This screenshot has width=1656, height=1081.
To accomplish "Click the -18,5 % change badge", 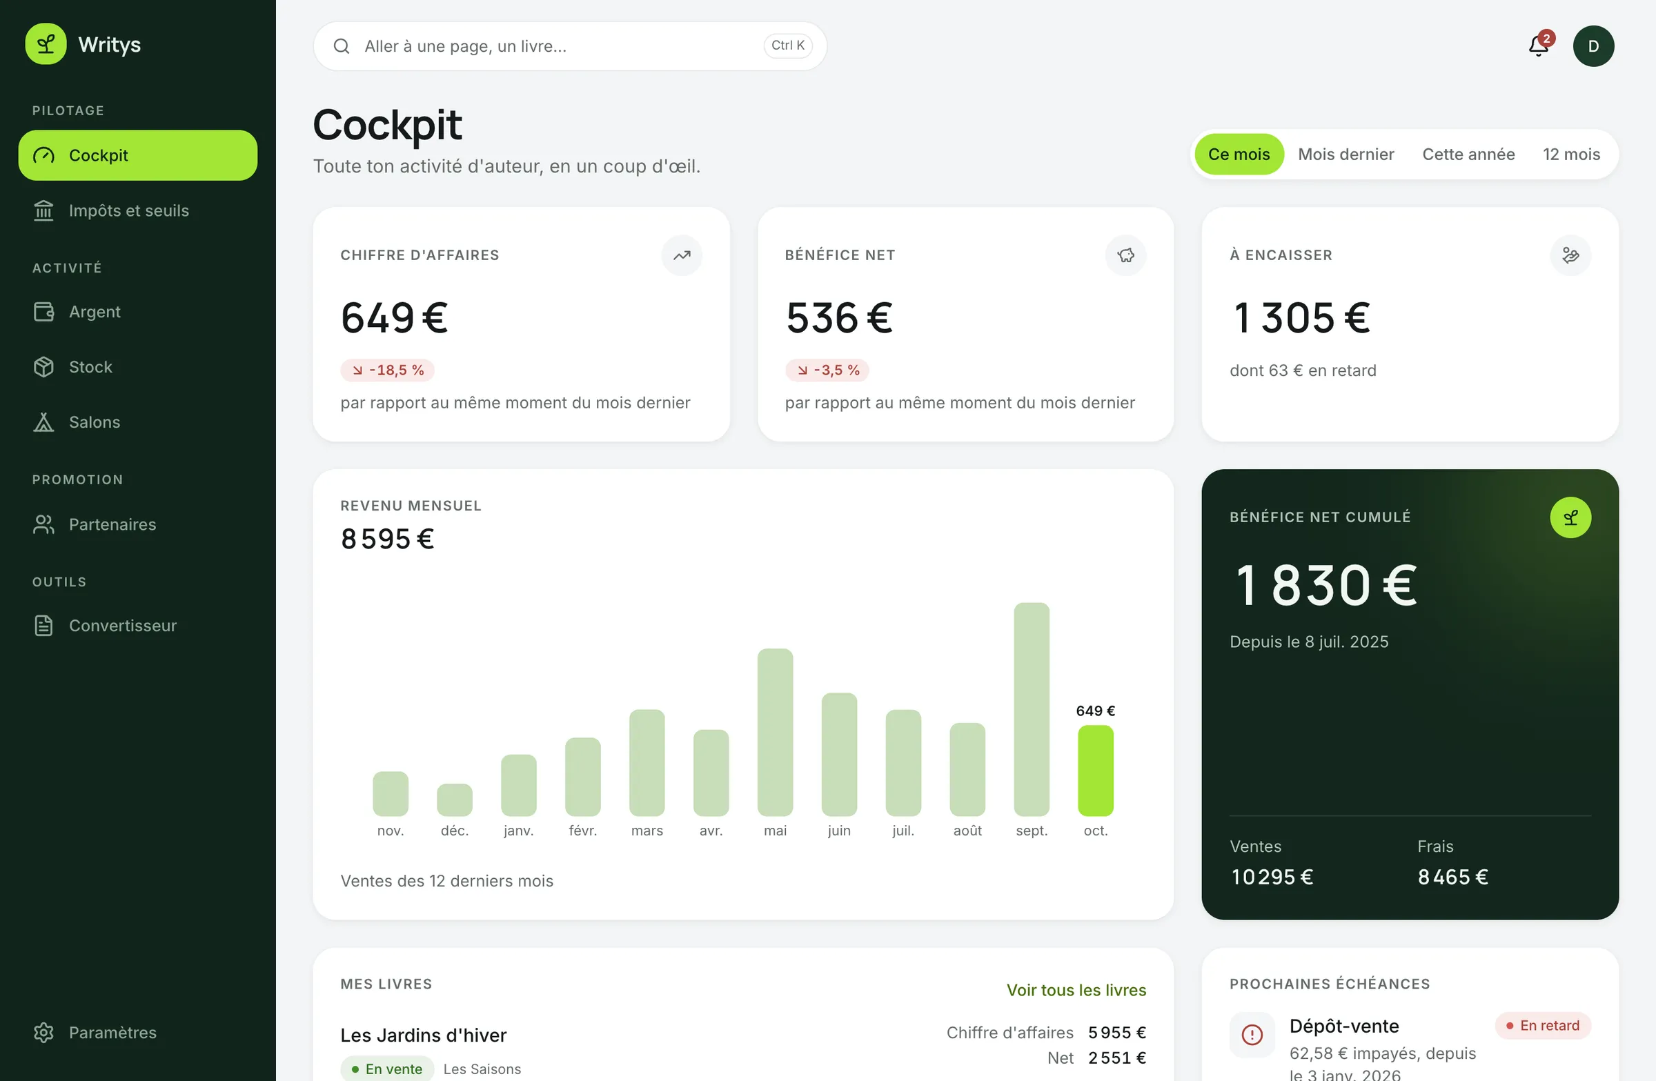I will (x=388, y=370).
